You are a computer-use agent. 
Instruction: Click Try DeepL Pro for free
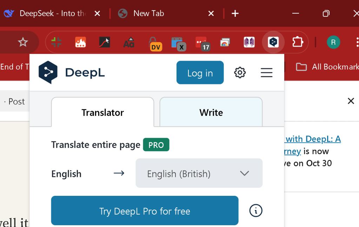[145, 211]
